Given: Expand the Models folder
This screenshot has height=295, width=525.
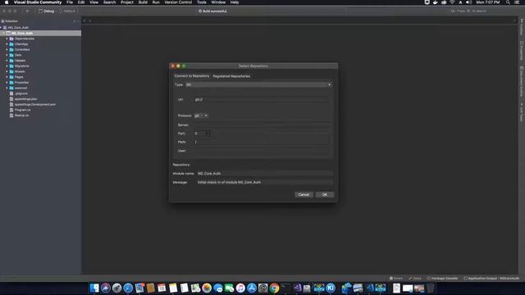Looking at the screenshot, I should click(x=7, y=71).
